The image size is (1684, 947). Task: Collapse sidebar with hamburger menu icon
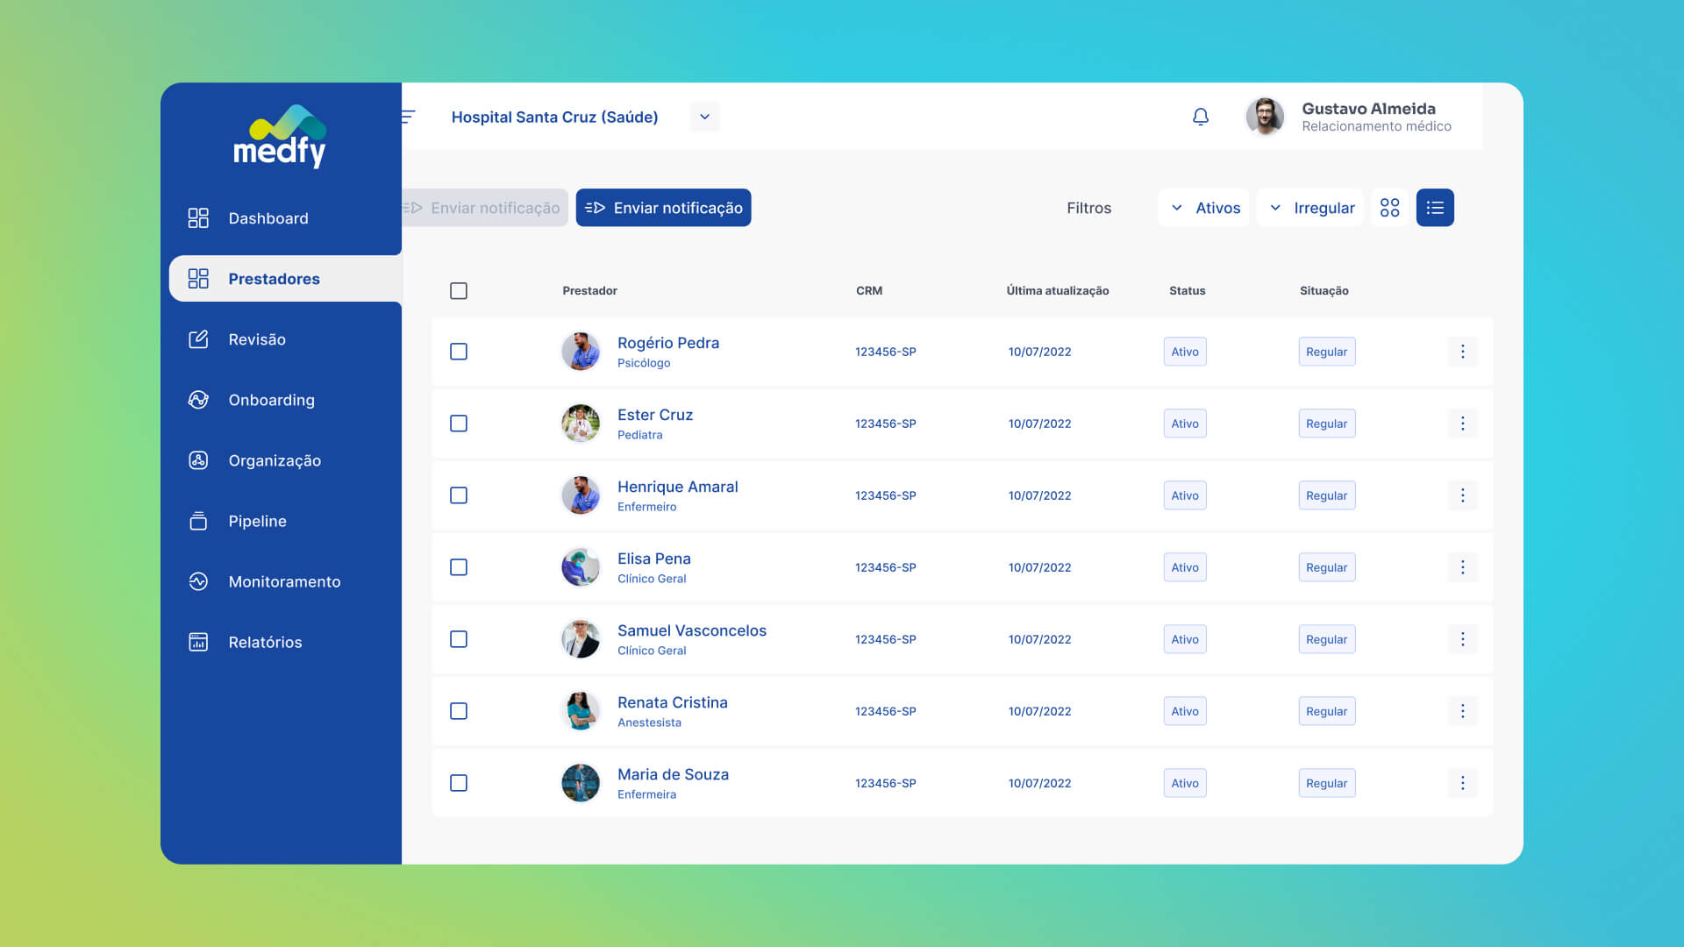(409, 117)
